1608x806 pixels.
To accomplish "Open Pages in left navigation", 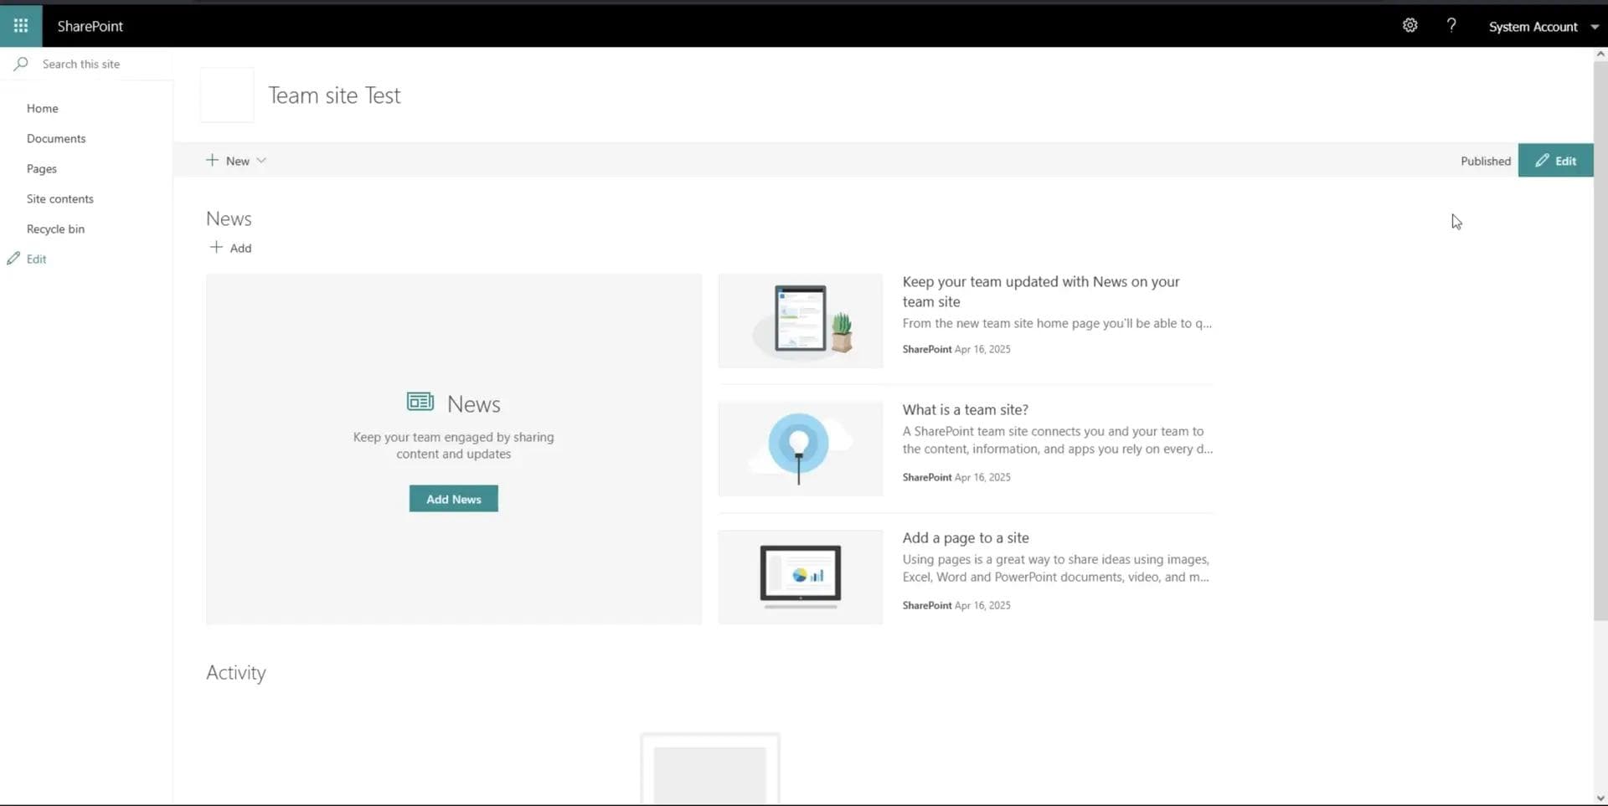I will (41, 169).
